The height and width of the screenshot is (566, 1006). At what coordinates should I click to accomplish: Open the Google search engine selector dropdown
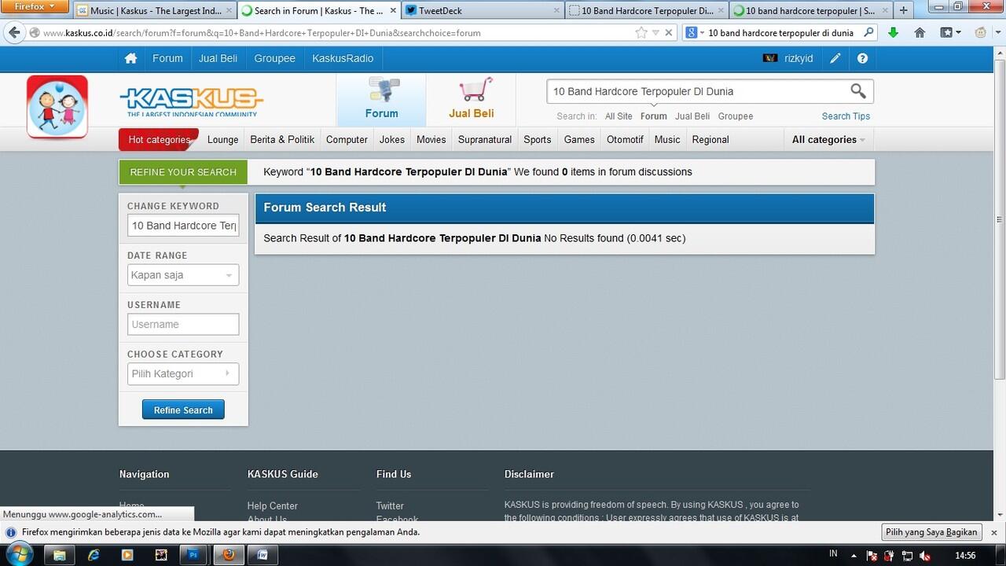click(695, 32)
